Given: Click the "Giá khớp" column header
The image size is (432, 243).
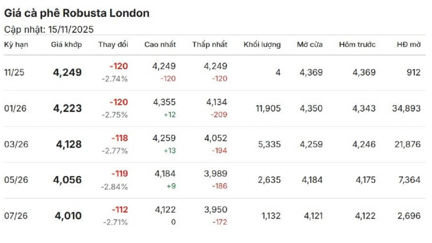Looking at the screenshot, I should (x=66, y=45).
